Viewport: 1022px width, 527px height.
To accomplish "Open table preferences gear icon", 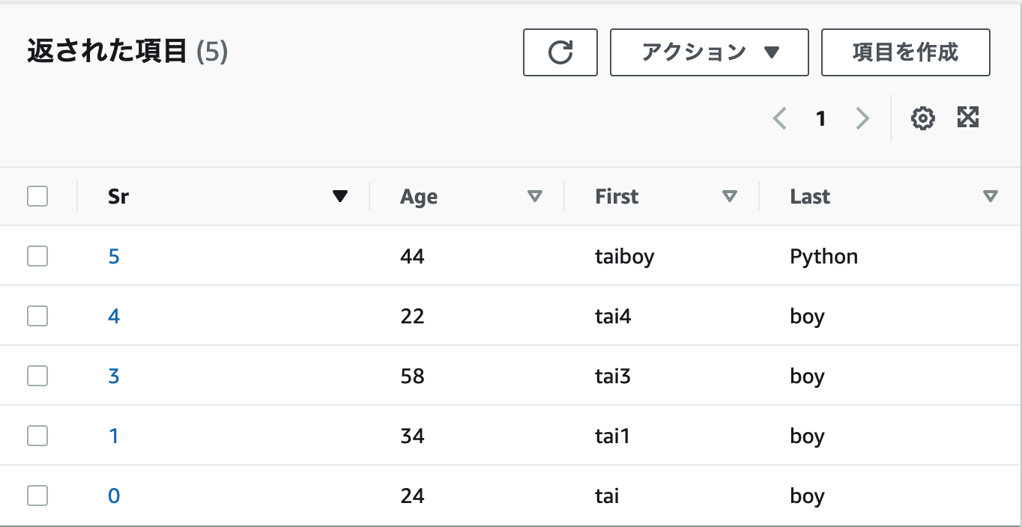I will point(922,118).
